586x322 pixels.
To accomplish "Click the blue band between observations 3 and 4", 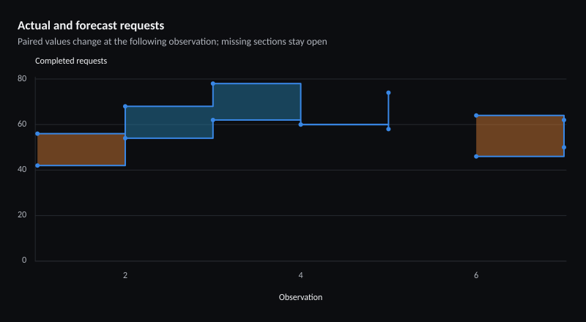I will point(257,102).
